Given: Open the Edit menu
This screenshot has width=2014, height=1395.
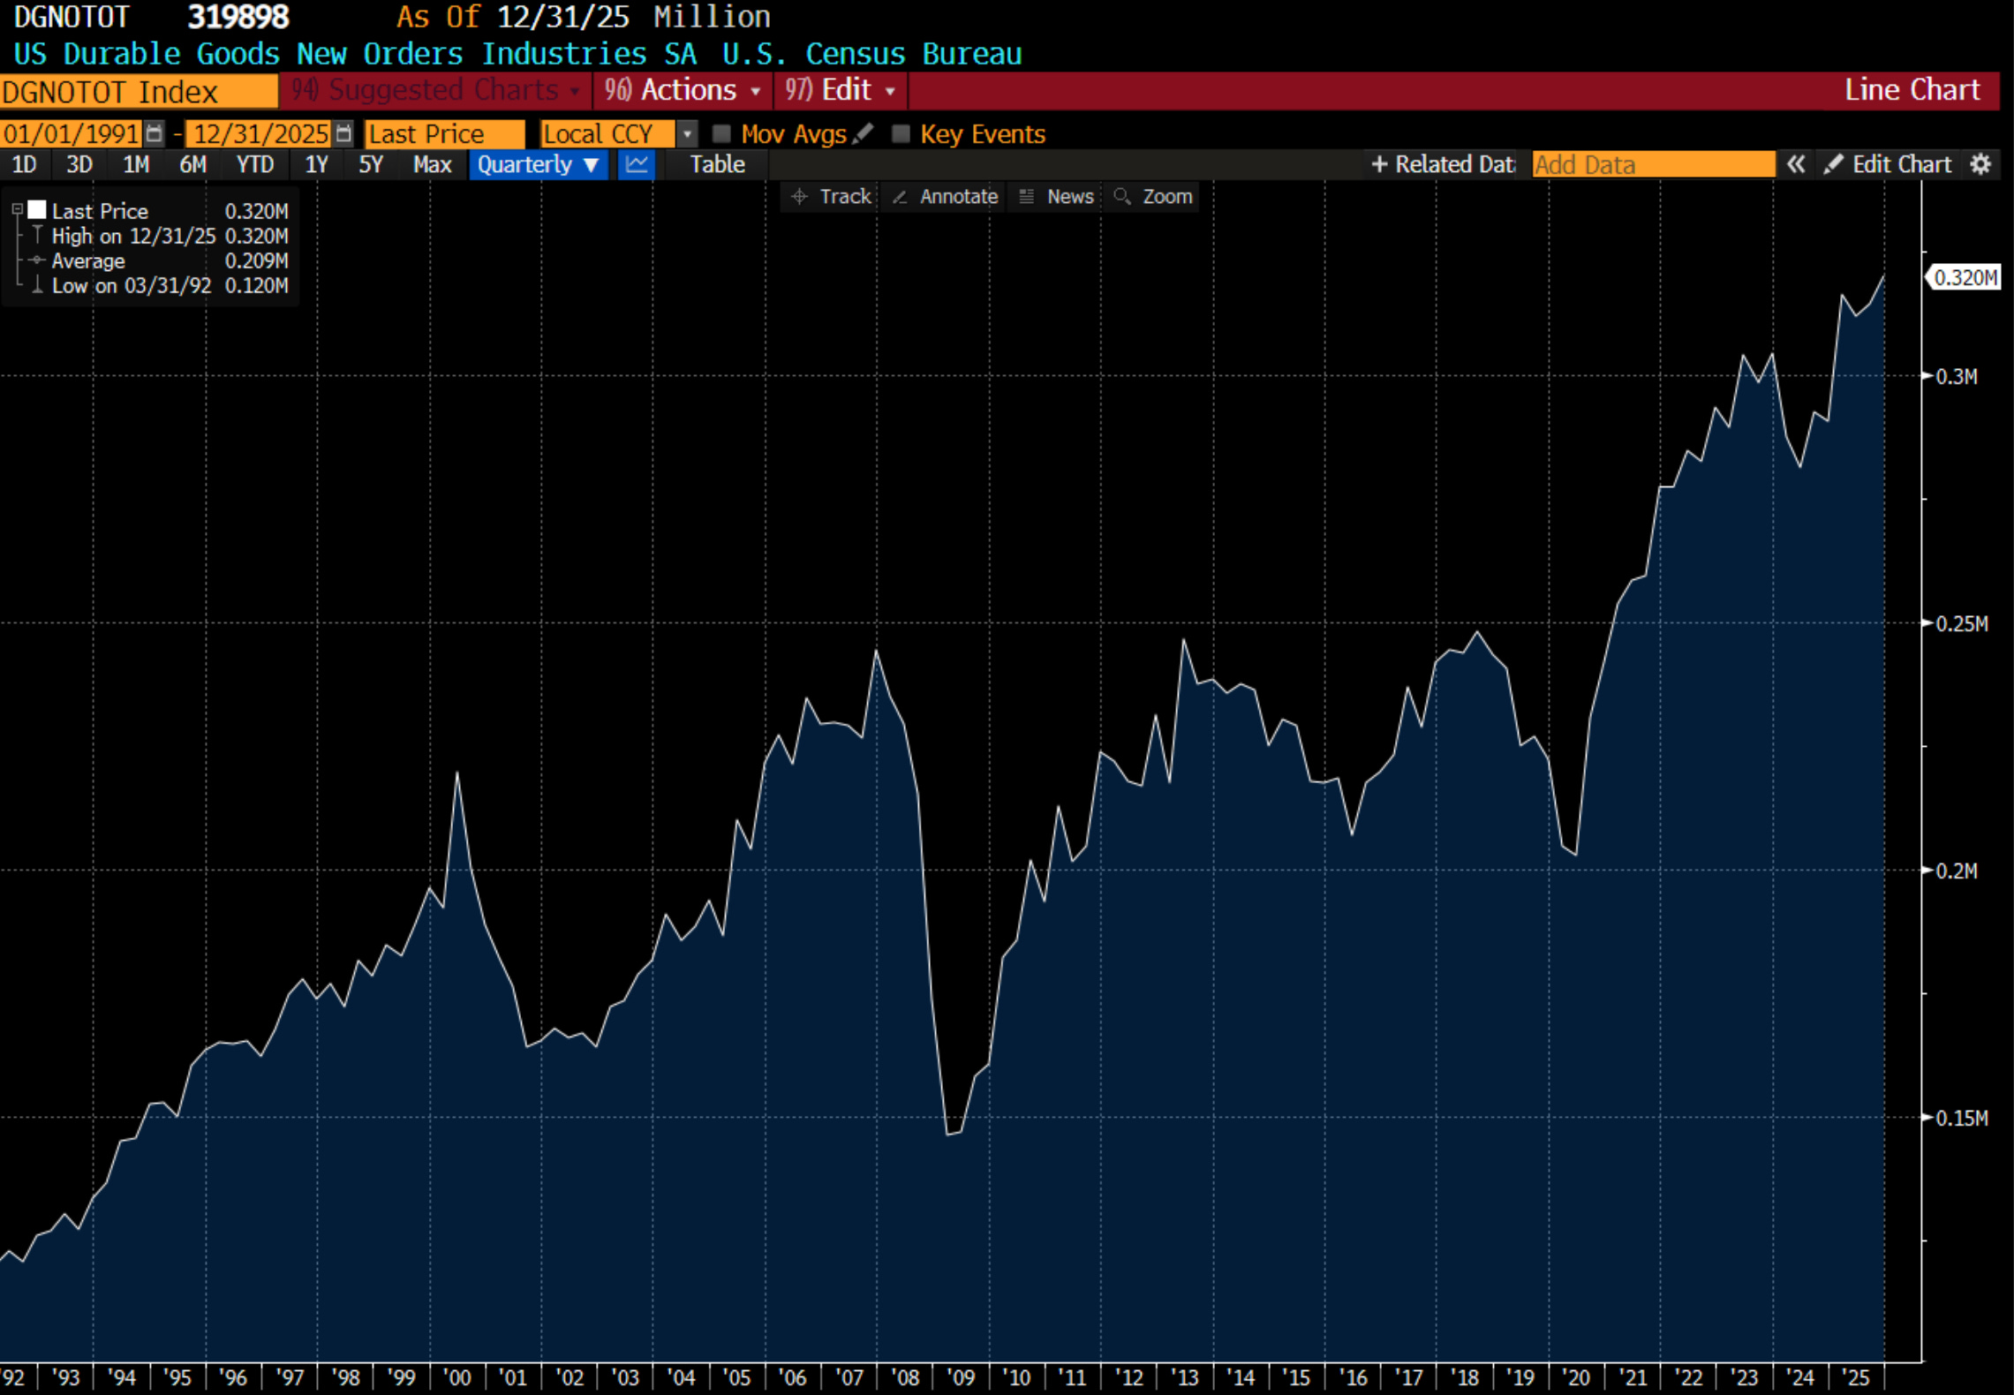Looking at the screenshot, I should pyautogui.click(x=841, y=90).
